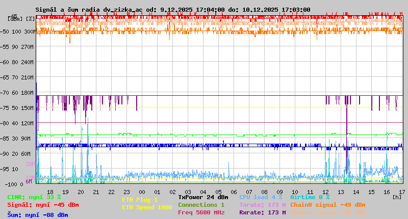The image size is (408, 219).
Task: Click hour '16' on the time axis
Action: (x=387, y=192)
